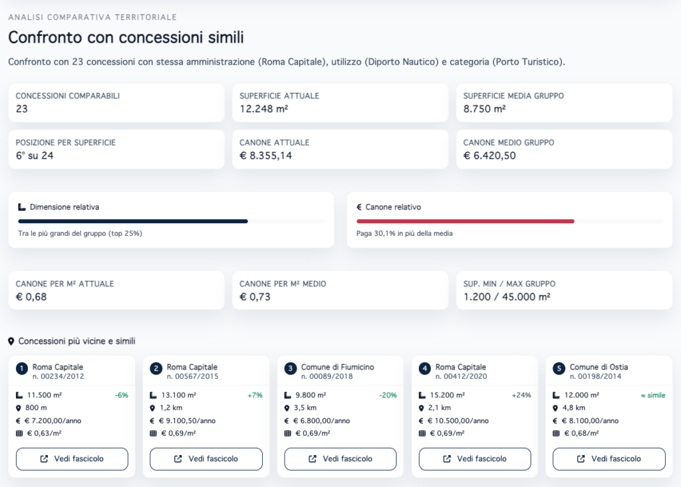Image resolution: width=681 pixels, height=487 pixels.
Task: Click the ruler icon next to 'Dimensione relativa'
Action: pos(22,207)
